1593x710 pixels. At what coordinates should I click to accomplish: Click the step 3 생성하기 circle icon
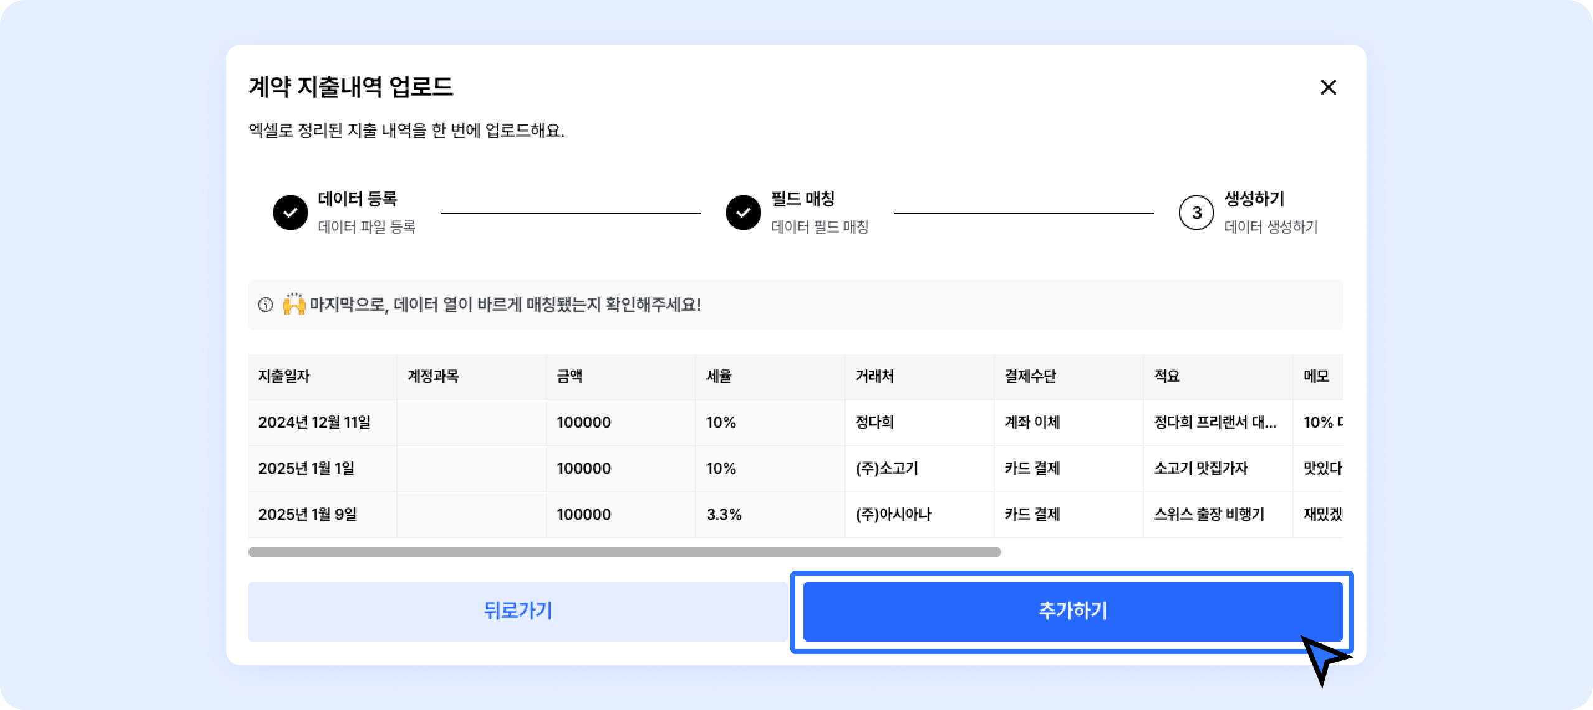point(1197,213)
